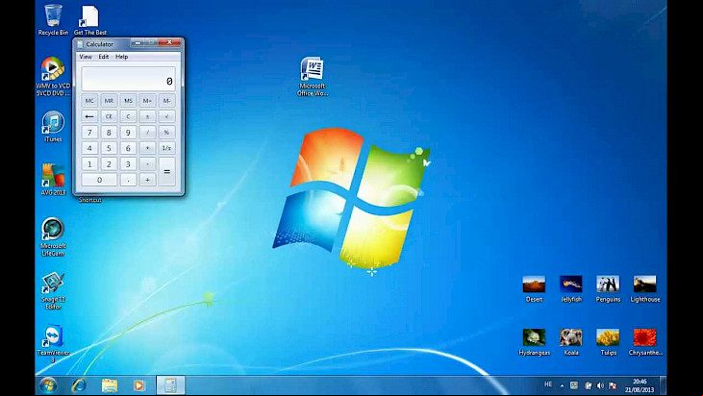The width and height of the screenshot is (703, 396).
Task: Click the MS memory store button
Action: 128,101
